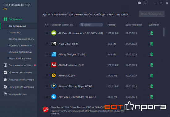Screen dimensions: 170x117
Task: Click the 14.03.2024 install date
Action: 131,65
